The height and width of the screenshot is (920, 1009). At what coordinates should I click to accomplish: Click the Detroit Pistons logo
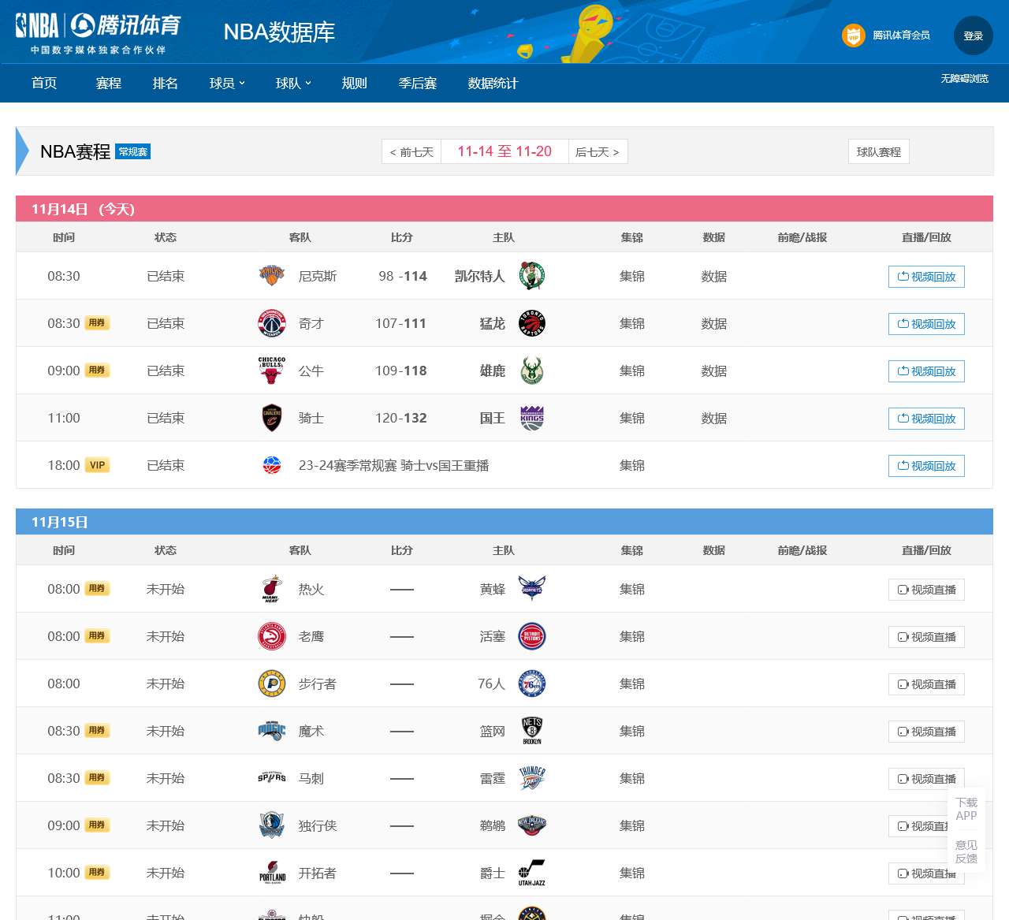click(x=532, y=636)
